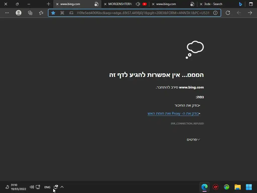Show hidden tray icons chevron
This screenshot has width=257, height=193.
62,187
